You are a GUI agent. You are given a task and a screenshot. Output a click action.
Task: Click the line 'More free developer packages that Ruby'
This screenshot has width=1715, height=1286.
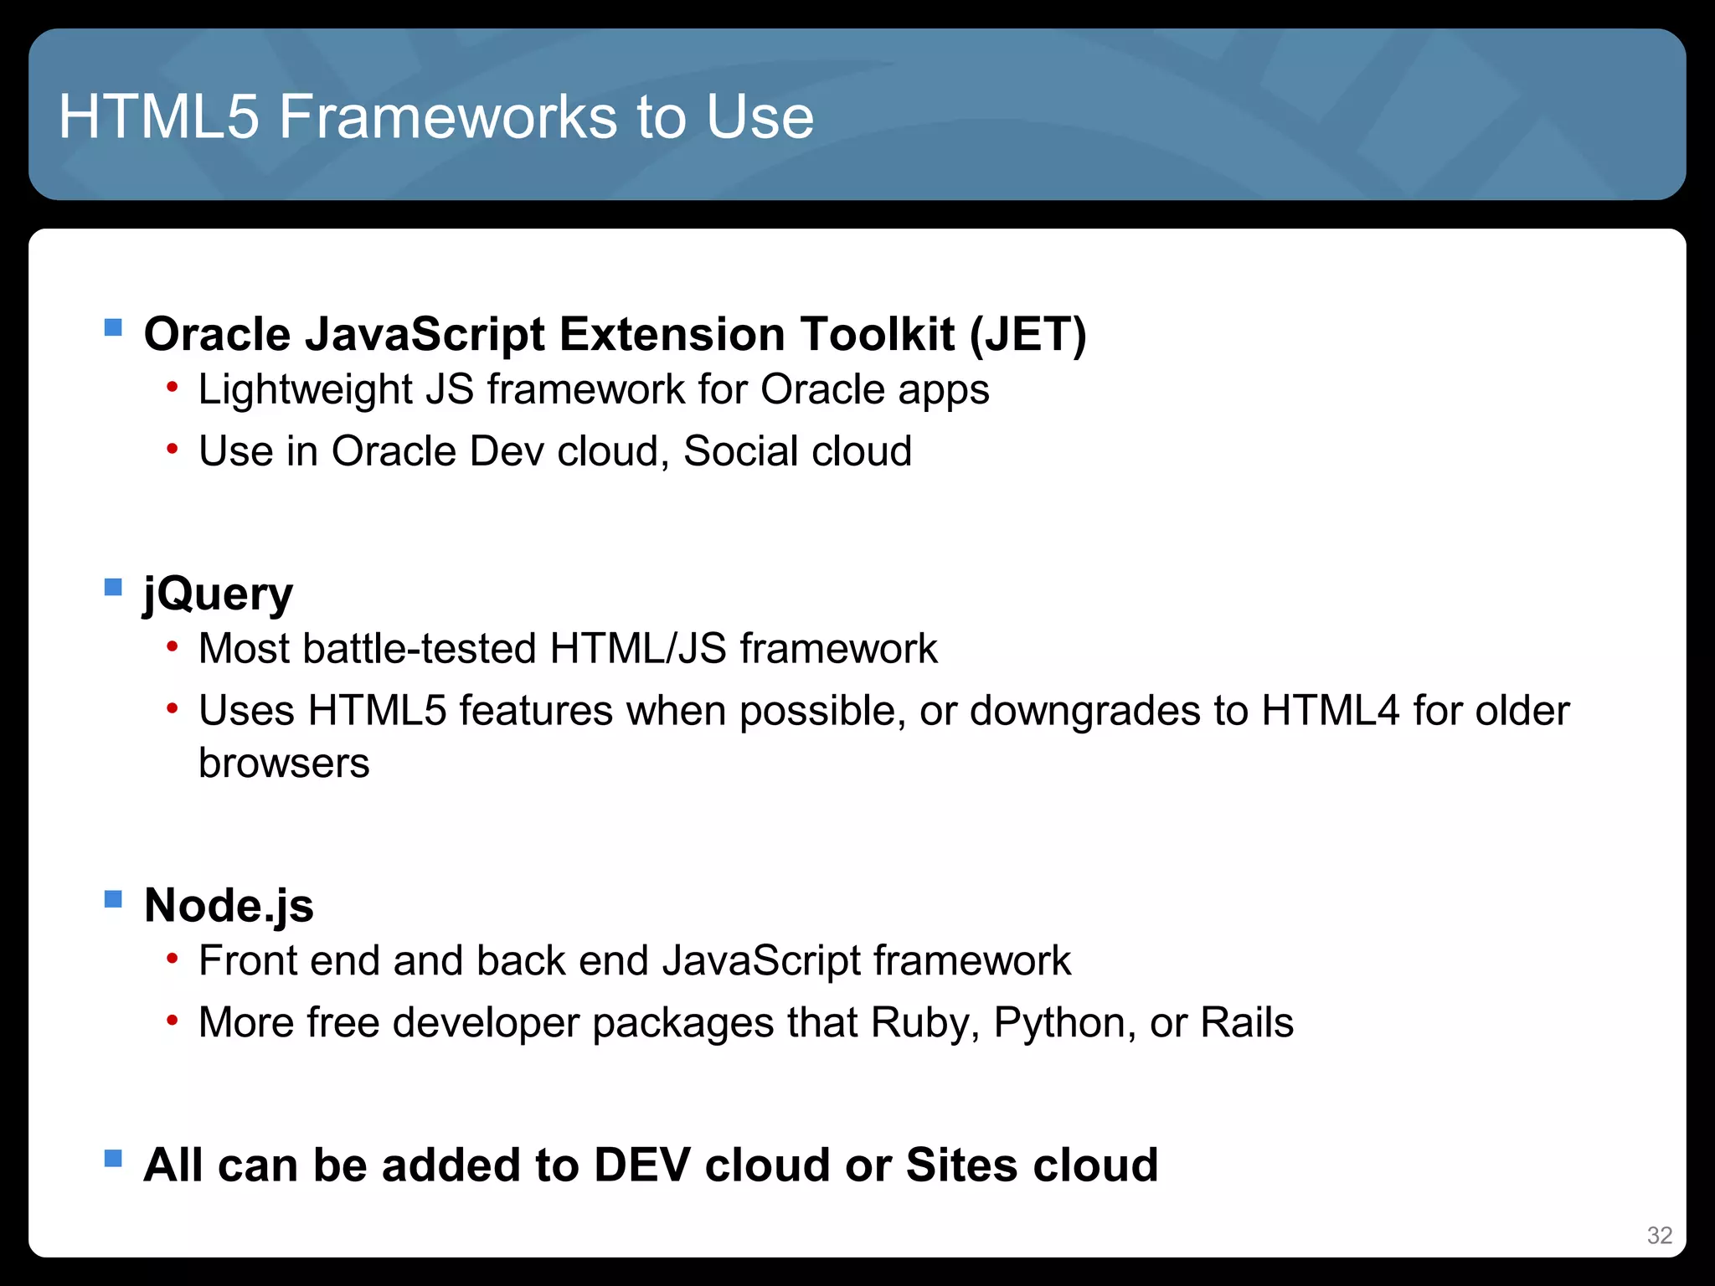[745, 1022]
